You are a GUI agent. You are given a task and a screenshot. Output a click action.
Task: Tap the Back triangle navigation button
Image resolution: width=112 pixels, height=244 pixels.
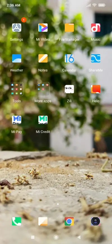pyautogui.click(x=79, y=237)
